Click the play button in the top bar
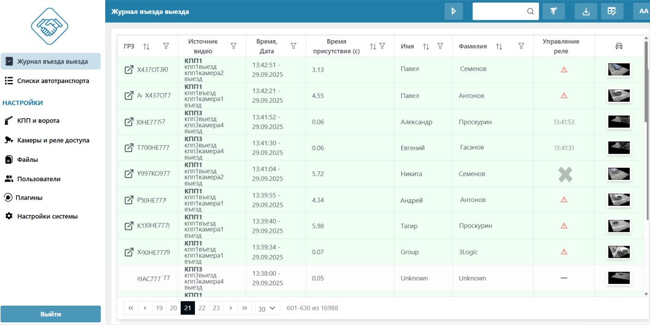 click(x=453, y=12)
